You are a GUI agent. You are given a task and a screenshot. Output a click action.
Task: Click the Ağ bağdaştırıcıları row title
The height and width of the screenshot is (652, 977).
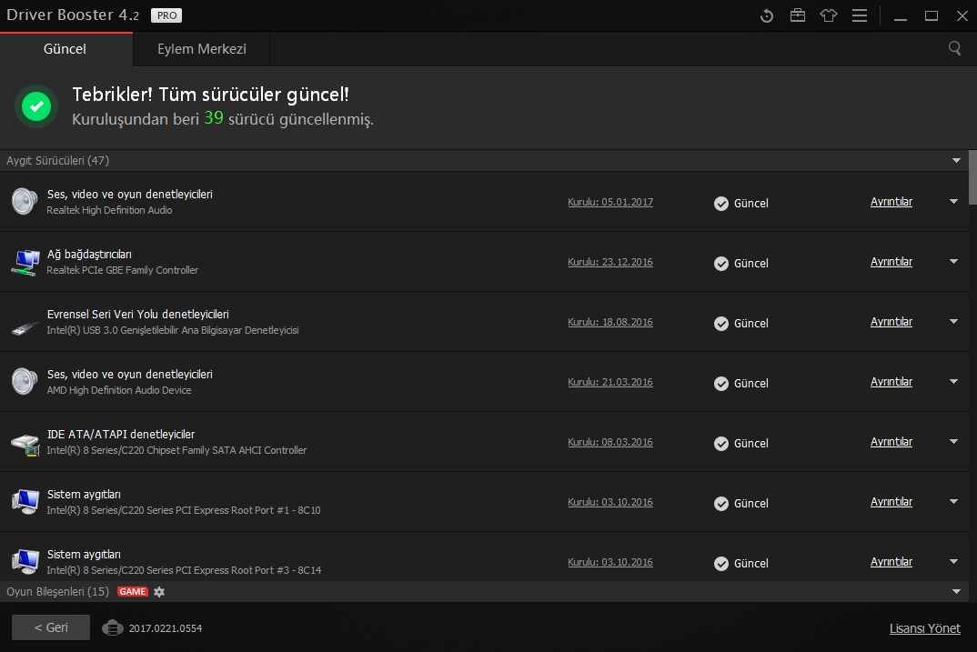89,255
